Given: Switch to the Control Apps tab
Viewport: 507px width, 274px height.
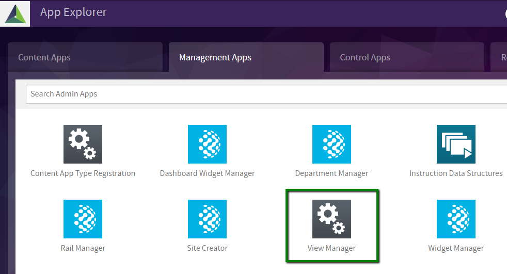Looking at the screenshot, I should 365,57.
